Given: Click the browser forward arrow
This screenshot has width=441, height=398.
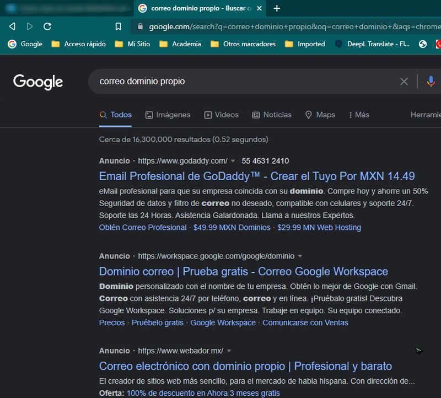Looking at the screenshot, I should click(30, 26).
